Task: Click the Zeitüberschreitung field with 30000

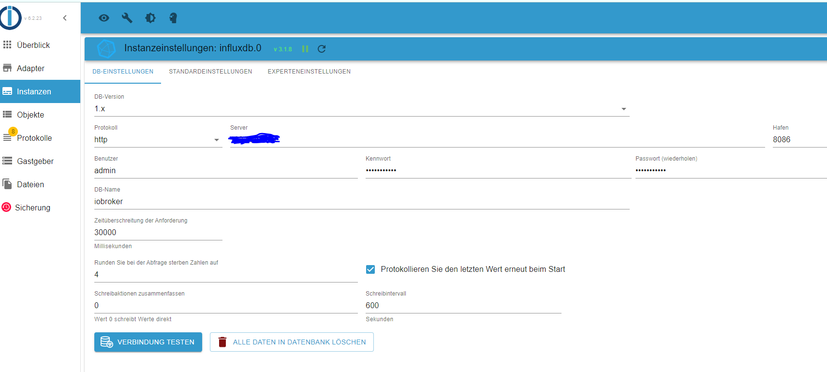Action: 158,233
